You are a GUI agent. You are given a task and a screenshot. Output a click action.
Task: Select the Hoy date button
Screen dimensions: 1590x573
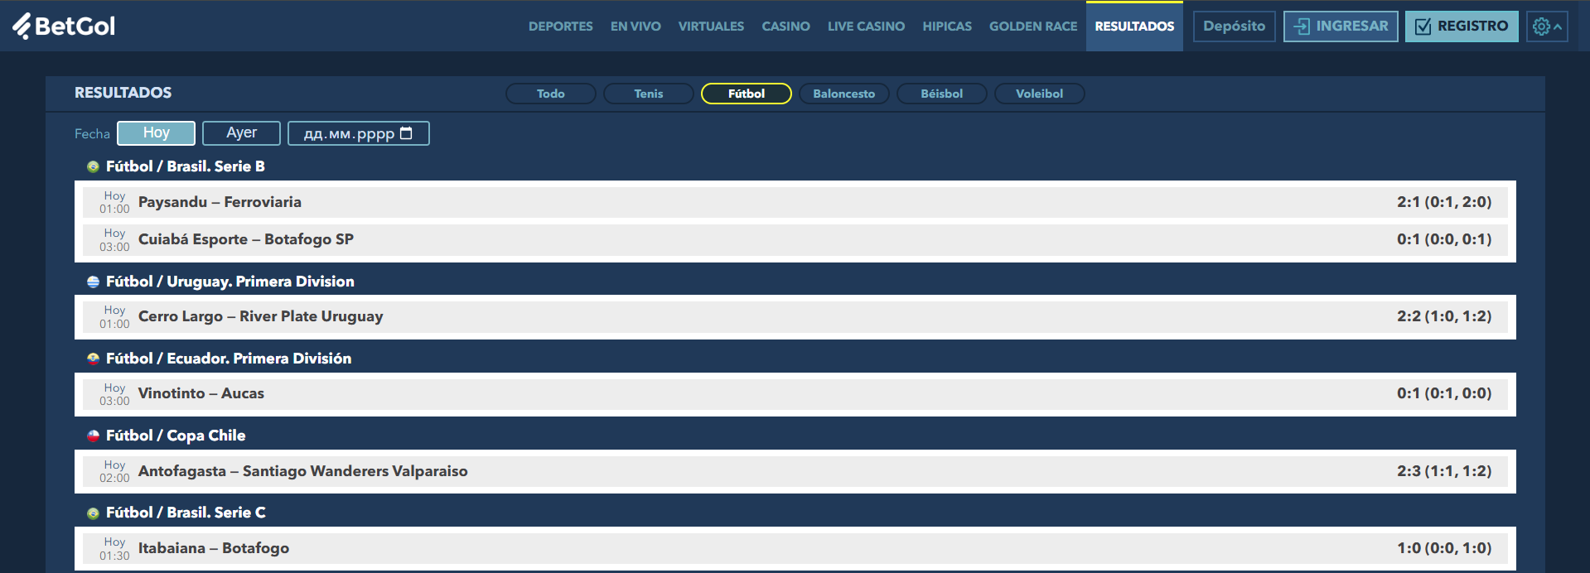pyautogui.click(x=156, y=133)
